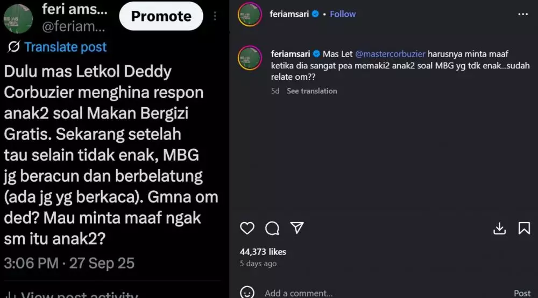Click the Grok translate icon beside Translate post
The image size is (538, 298).
point(14,47)
